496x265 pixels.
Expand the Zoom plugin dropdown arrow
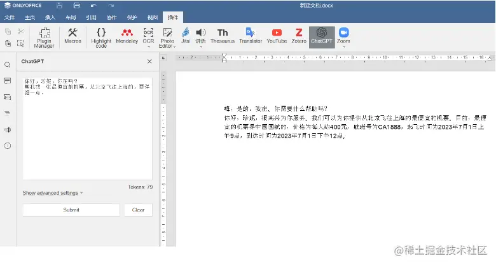(344, 47)
